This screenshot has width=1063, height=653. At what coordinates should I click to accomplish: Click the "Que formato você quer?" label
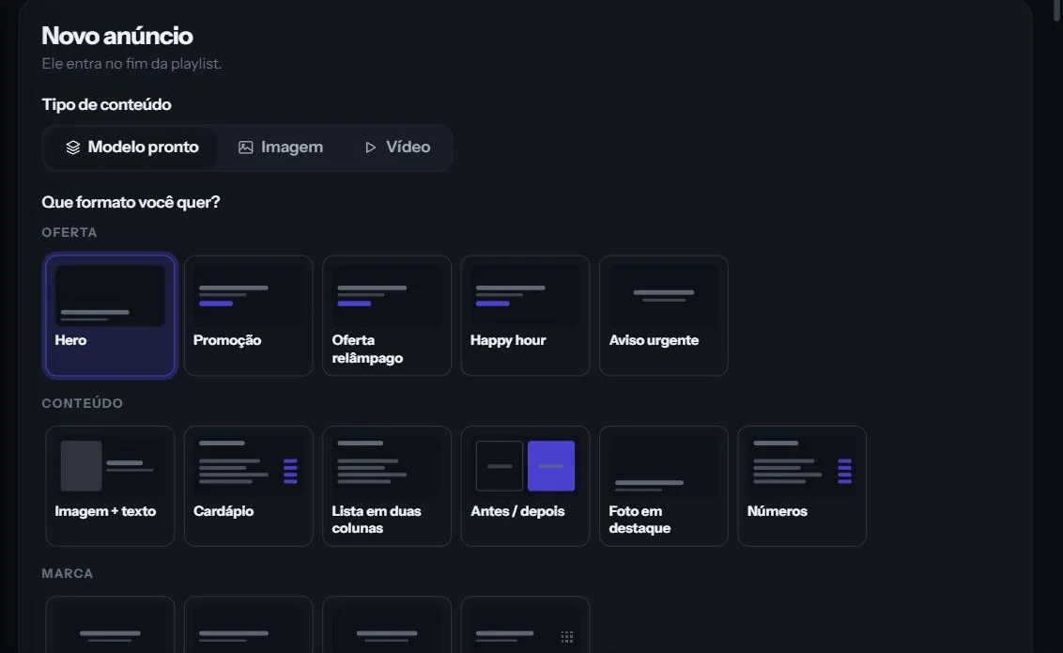coord(131,202)
